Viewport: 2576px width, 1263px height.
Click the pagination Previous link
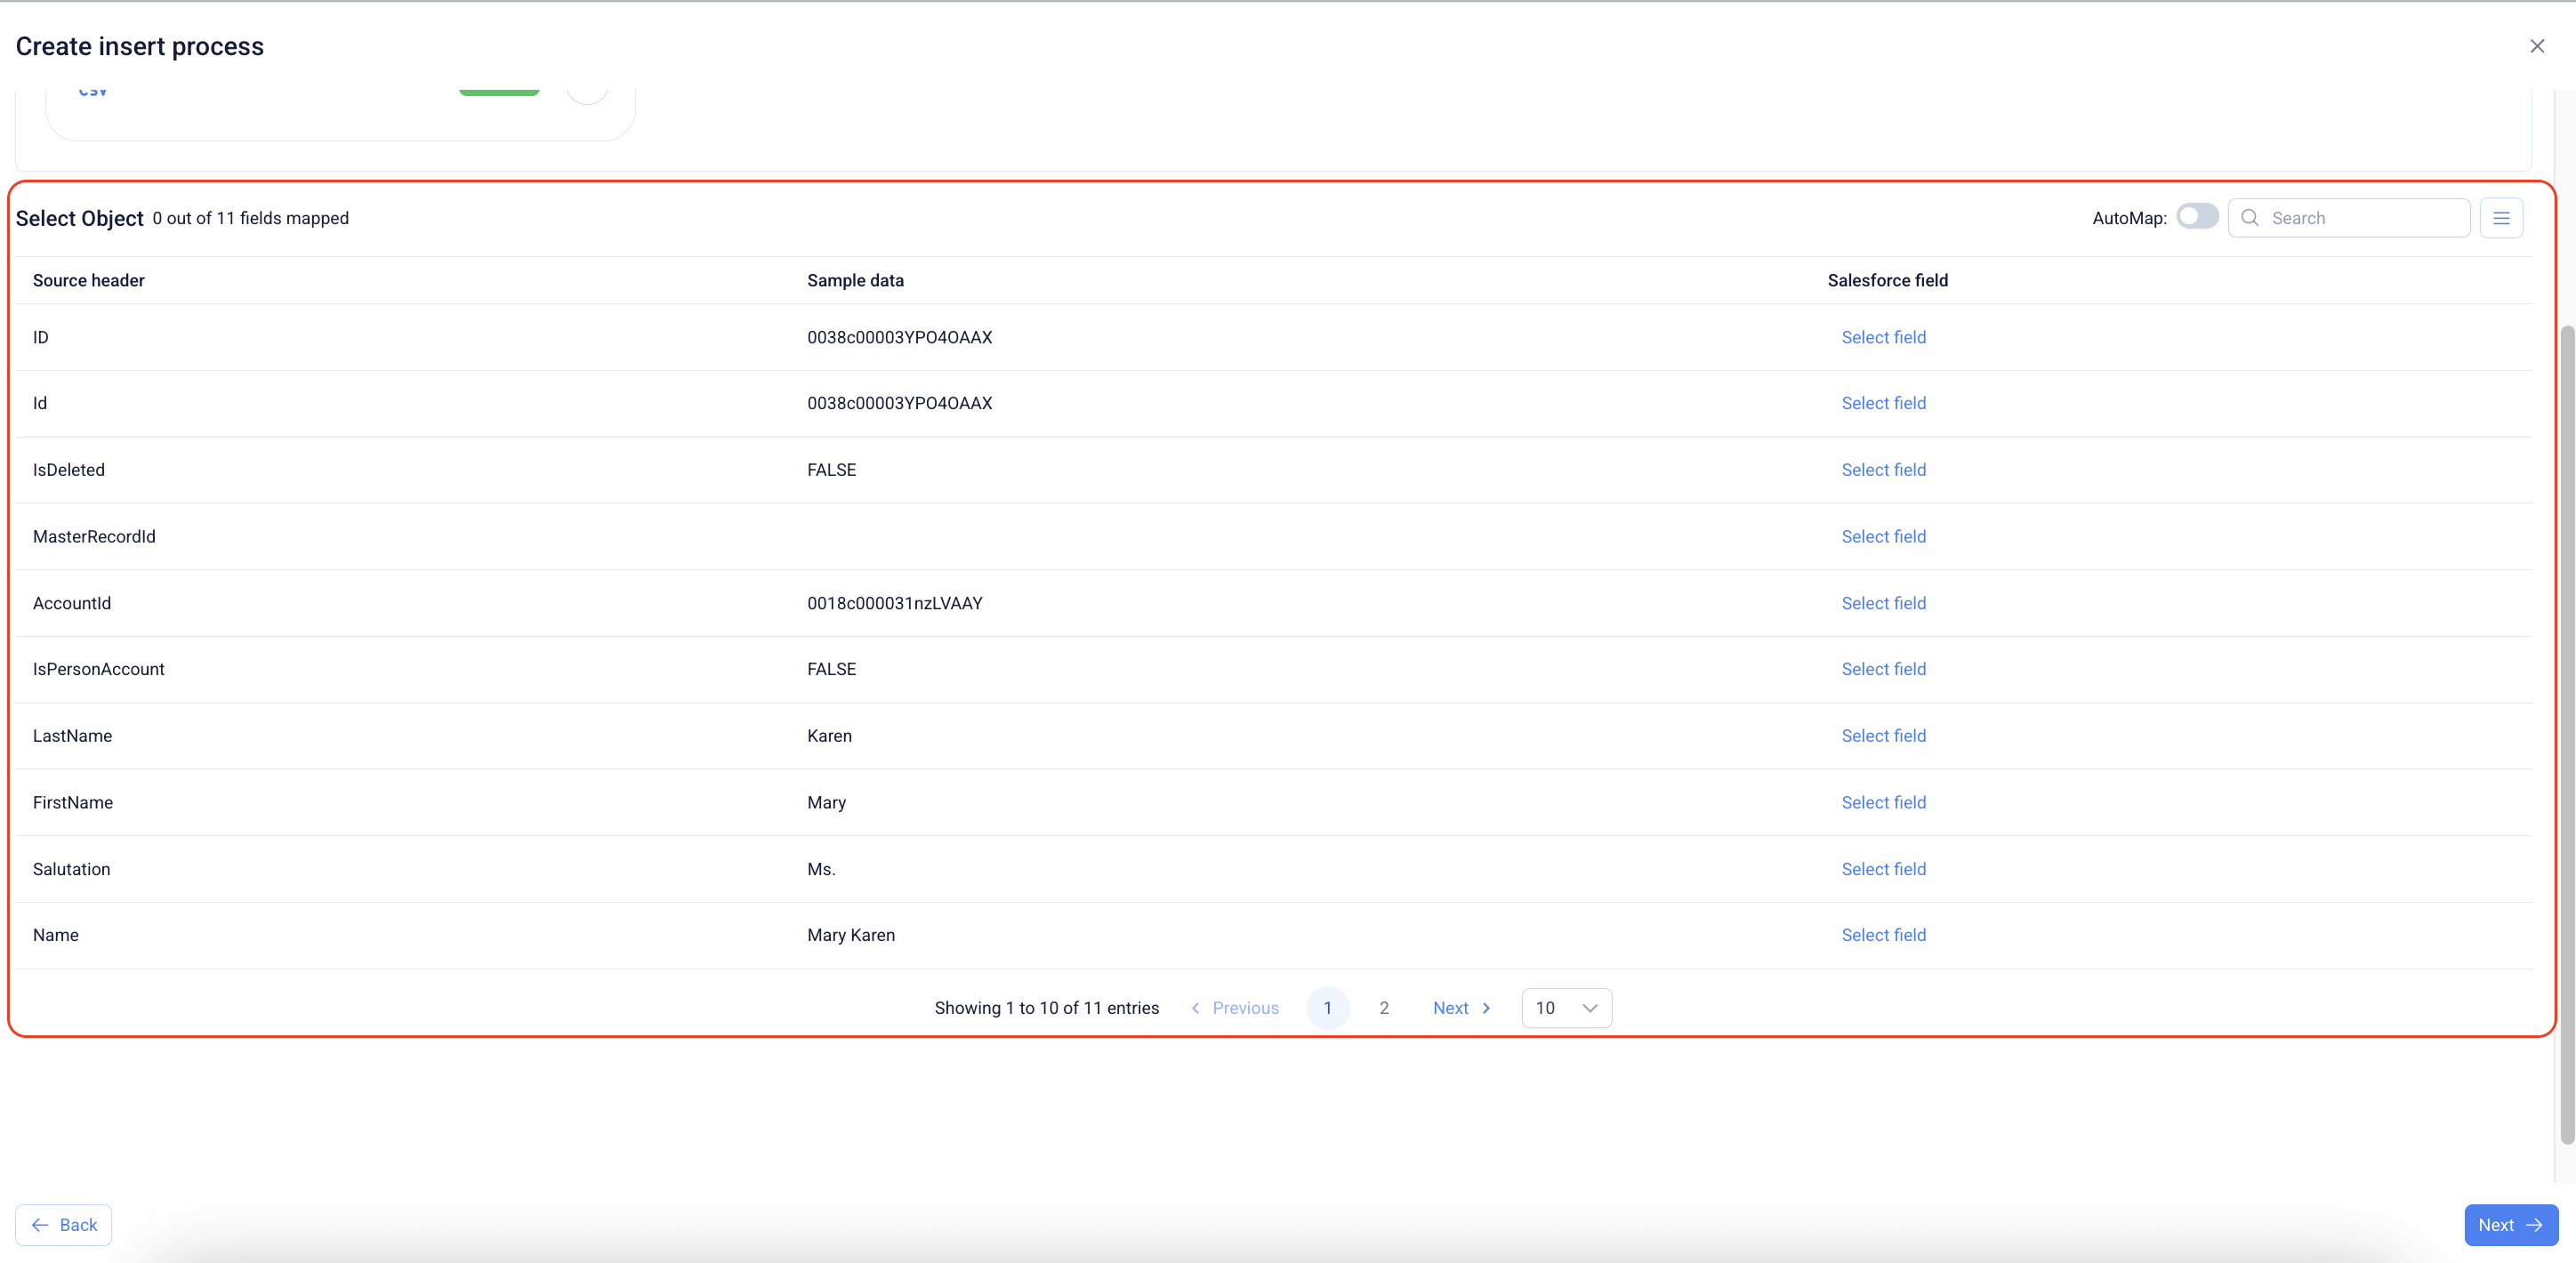click(1235, 1008)
